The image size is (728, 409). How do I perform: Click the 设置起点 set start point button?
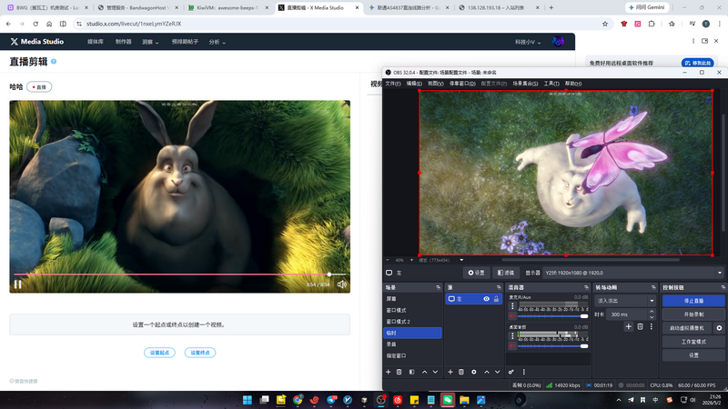160,353
